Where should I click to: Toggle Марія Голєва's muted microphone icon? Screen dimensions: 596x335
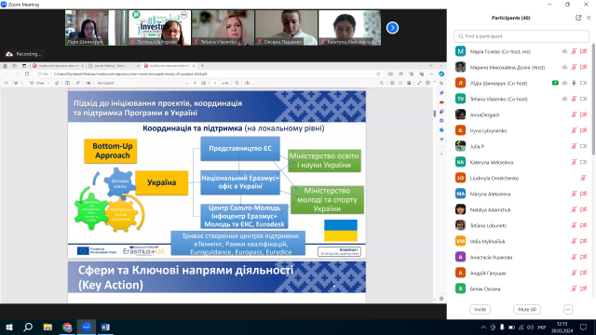click(574, 52)
